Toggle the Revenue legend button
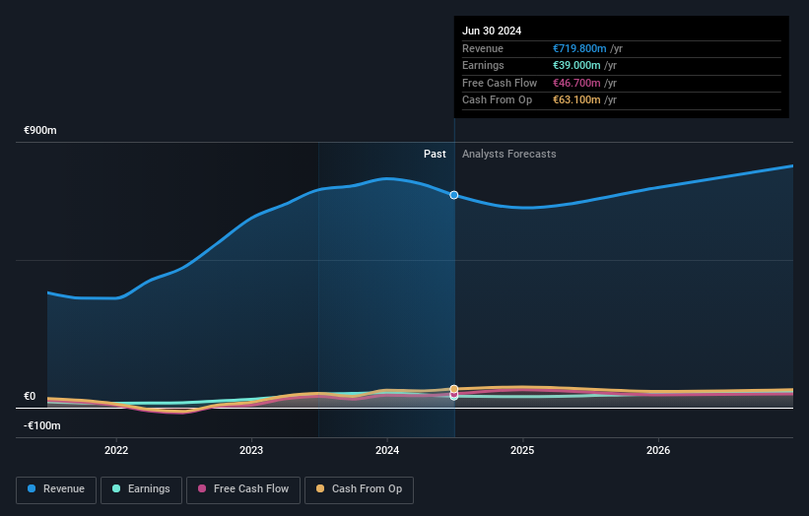Image resolution: width=809 pixels, height=516 pixels. pos(56,489)
